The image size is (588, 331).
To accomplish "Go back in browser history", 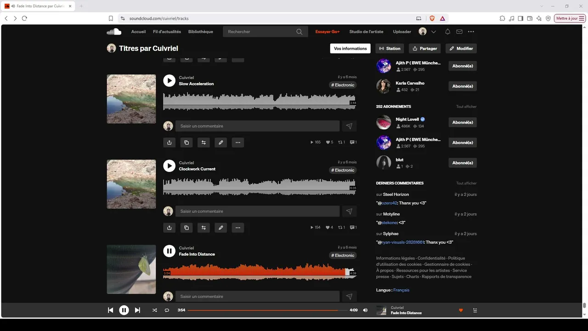I will [x=6, y=18].
